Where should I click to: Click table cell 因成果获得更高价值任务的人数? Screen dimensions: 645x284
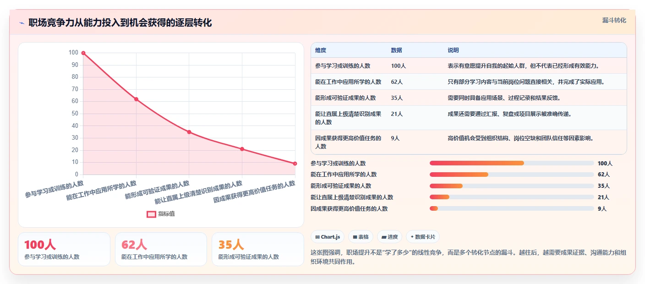pos(348,142)
